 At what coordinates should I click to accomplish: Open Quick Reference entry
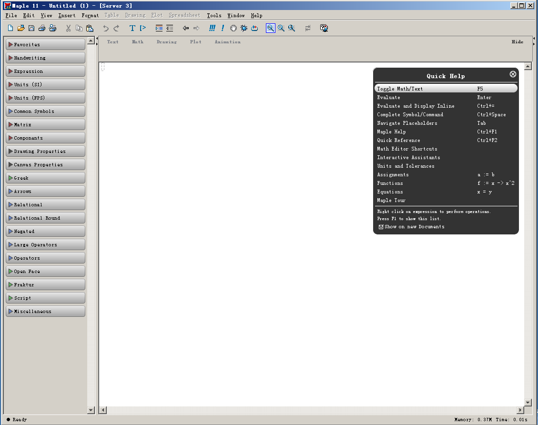tap(398, 140)
